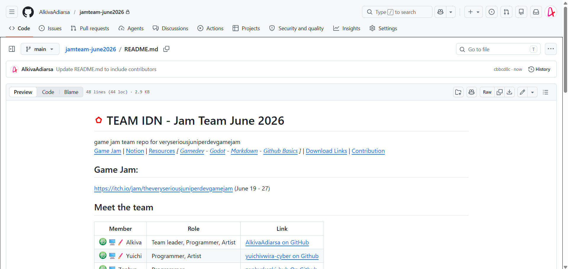The height and width of the screenshot is (269, 568).
Task: Select the Blame view toggle
Action: [x=71, y=92]
